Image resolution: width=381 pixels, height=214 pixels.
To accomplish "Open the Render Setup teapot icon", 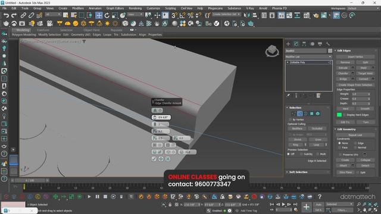I will point(316,15).
